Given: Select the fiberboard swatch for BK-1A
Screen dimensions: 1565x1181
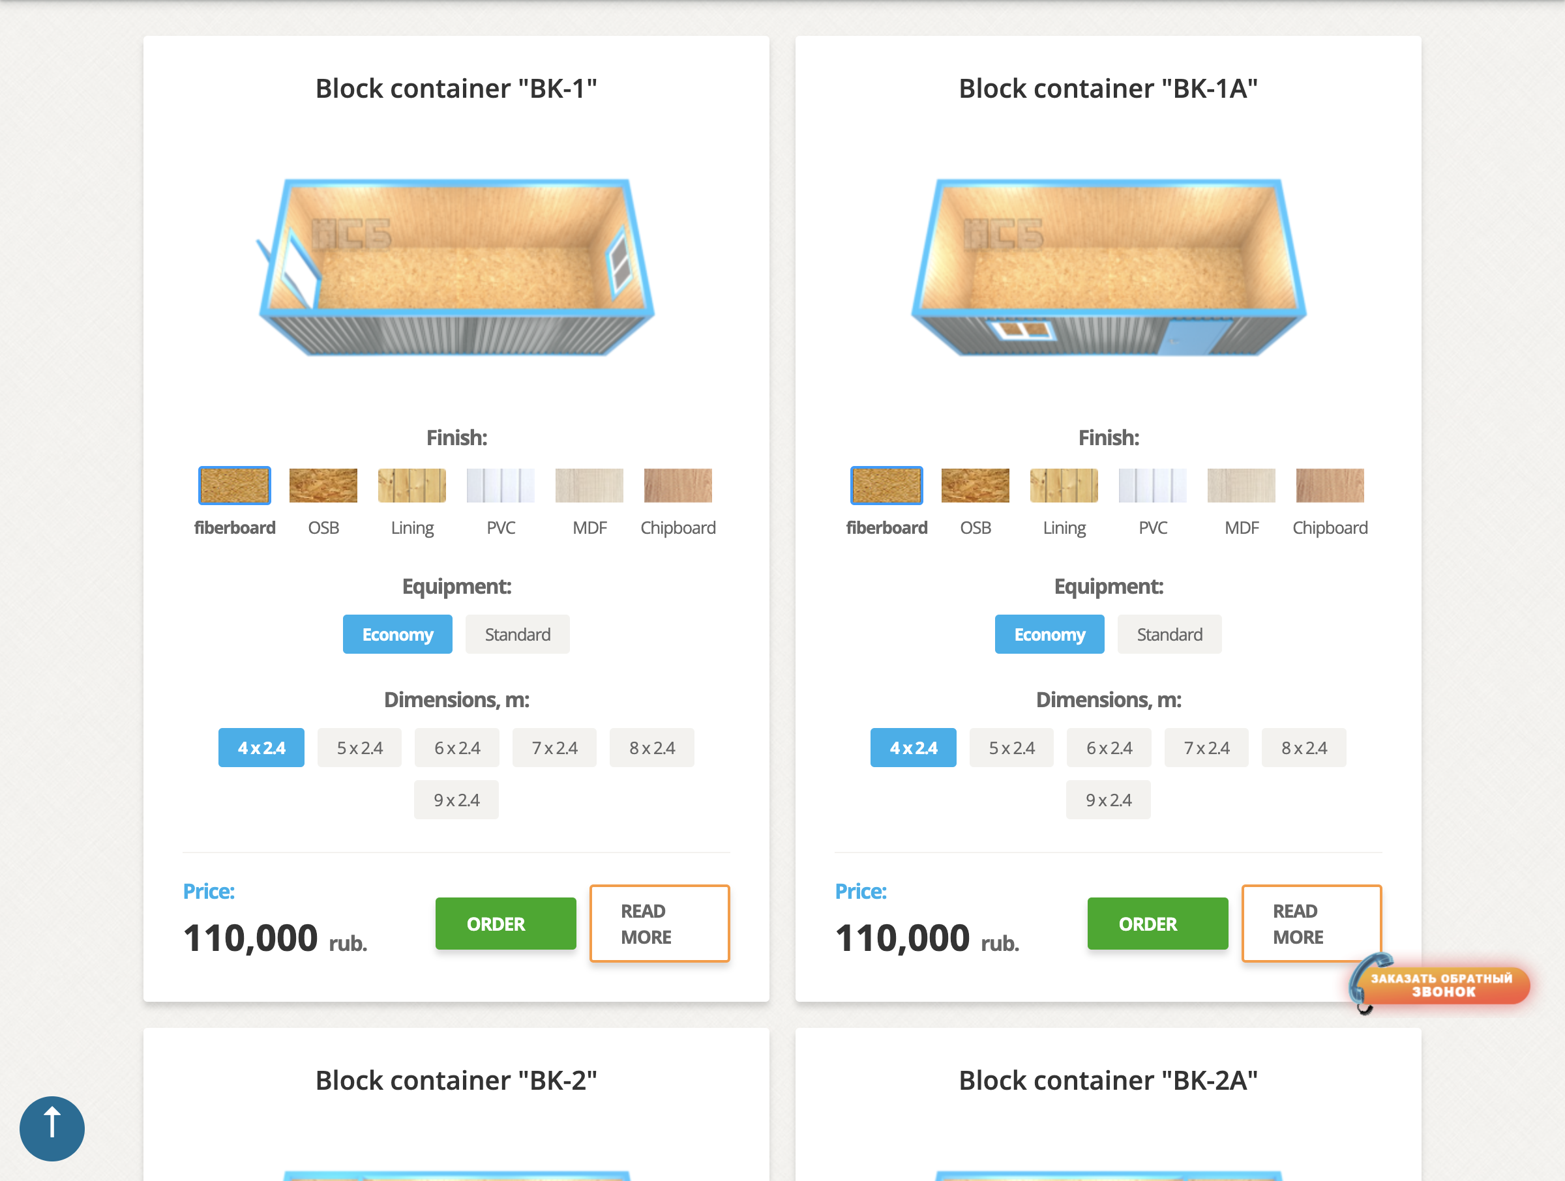Looking at the screenshot, I should [x=886, y=485].
